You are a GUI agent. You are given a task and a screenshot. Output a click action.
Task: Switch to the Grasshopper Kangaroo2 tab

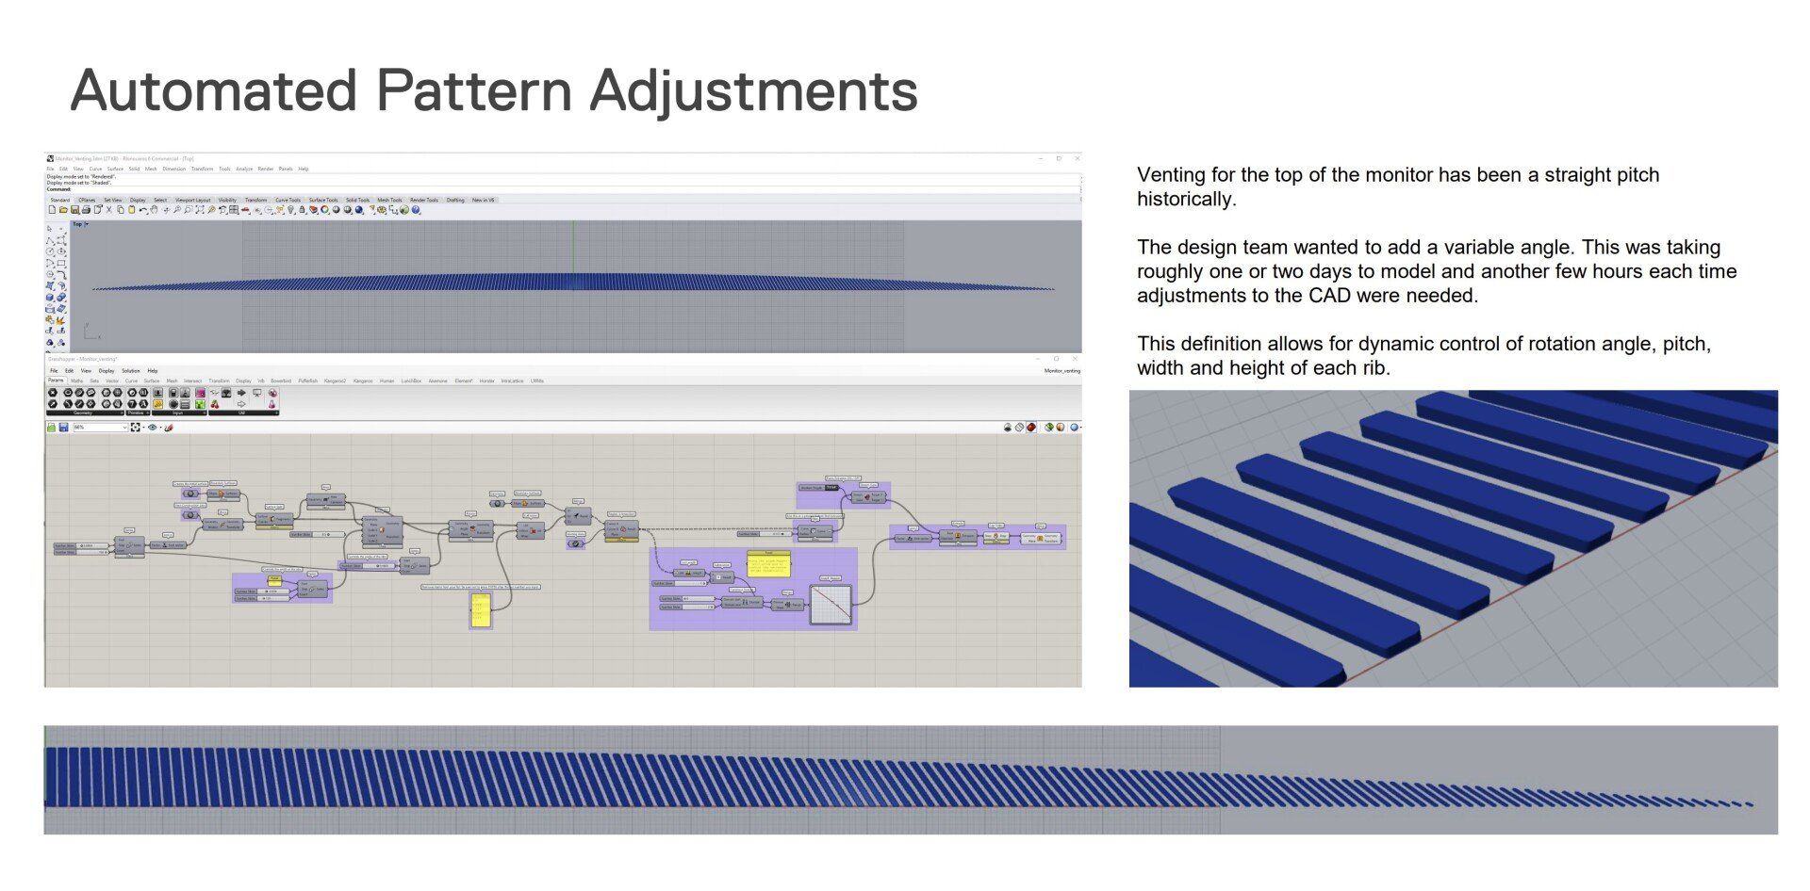click(335, 381)
